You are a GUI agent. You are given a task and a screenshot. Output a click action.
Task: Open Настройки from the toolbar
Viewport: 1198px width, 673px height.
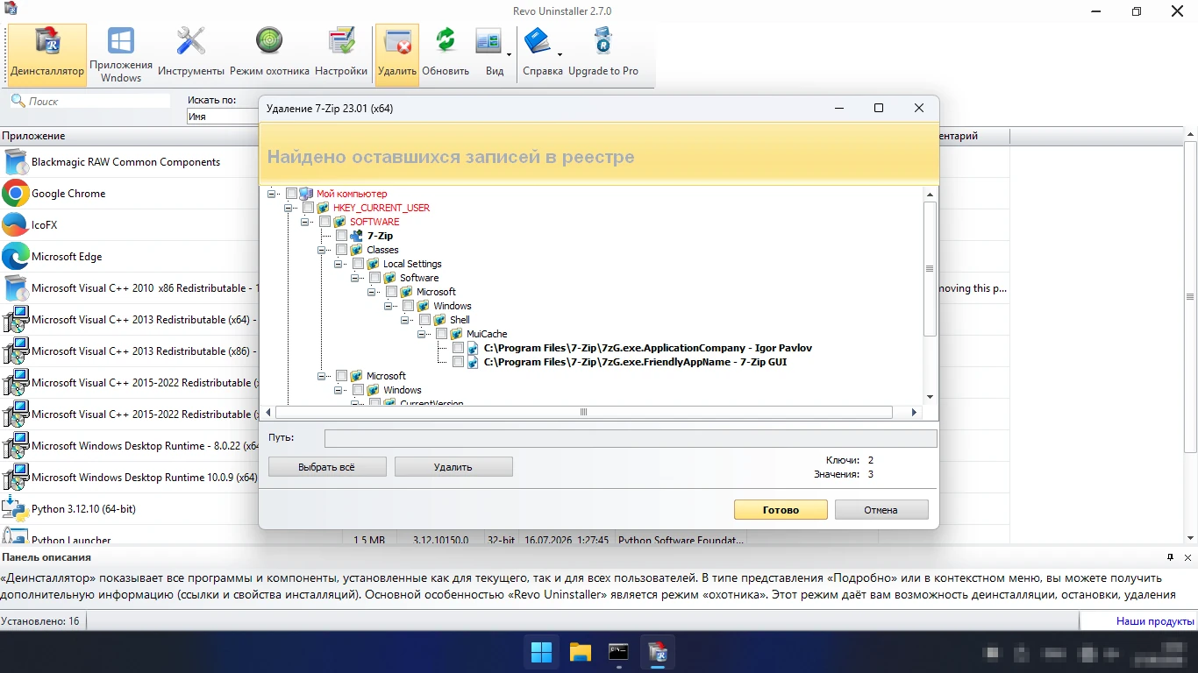coord(341,54)
